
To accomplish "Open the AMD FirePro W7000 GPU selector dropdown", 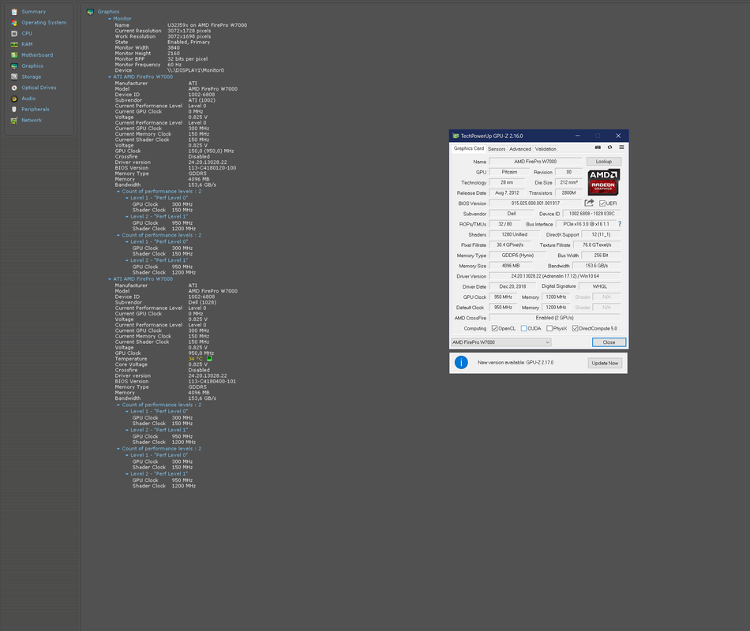I will pyautogui.click(x=501, y=342).
